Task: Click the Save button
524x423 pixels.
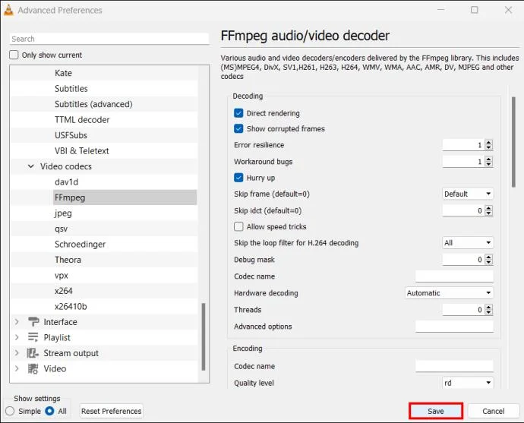Action: (x=436, y=411)
